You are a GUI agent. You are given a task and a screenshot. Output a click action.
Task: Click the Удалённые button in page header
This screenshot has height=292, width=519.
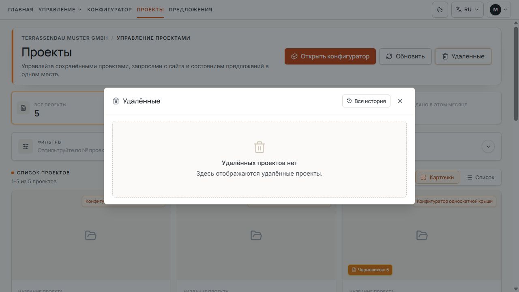coord(463,56)
